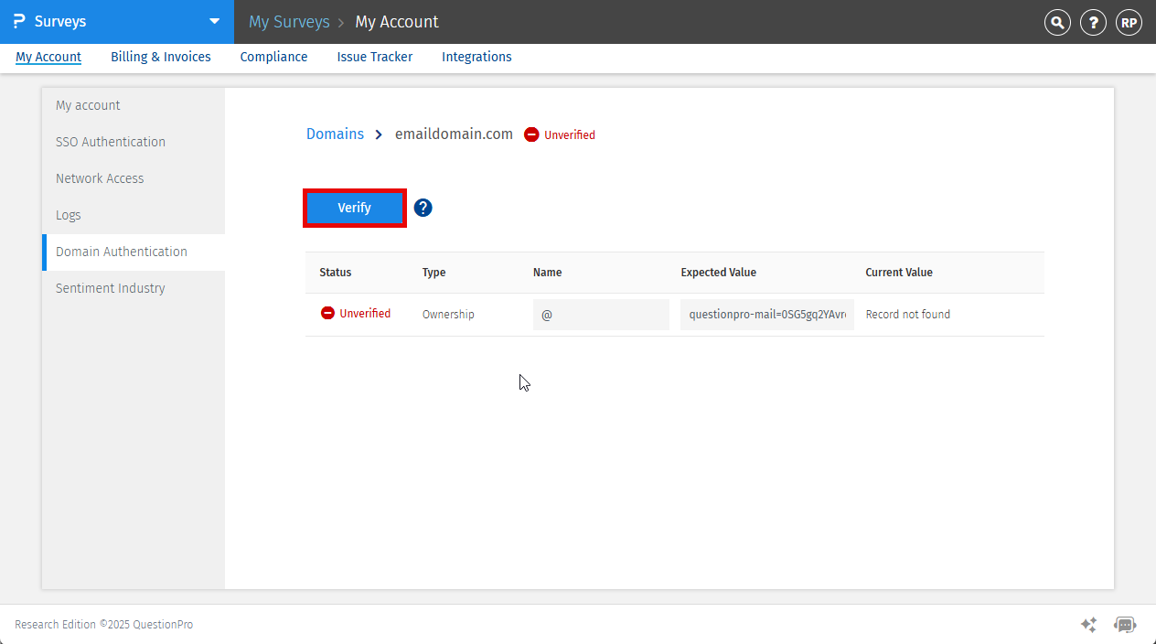
Task: Click the Verify button
Action: (354, 208)
